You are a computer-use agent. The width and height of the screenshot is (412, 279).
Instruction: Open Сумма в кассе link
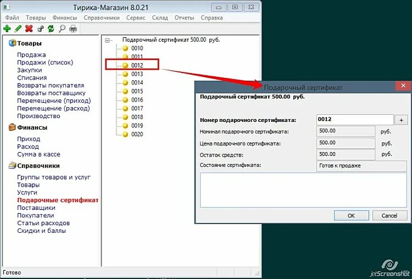[x=38, y=154]
